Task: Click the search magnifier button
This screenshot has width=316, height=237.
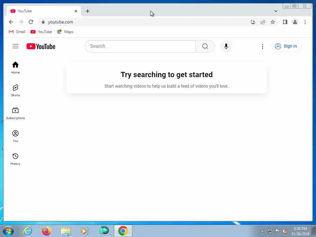Action: point(205,46)
